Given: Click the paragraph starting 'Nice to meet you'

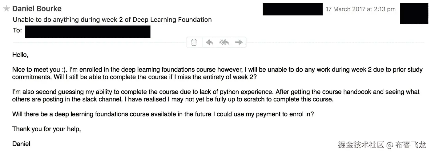Looking at the screenshot, I should (216, 73).
